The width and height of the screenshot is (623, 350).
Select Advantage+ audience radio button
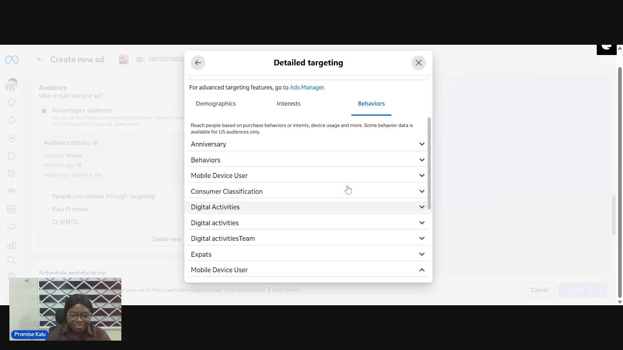point(44,111)
